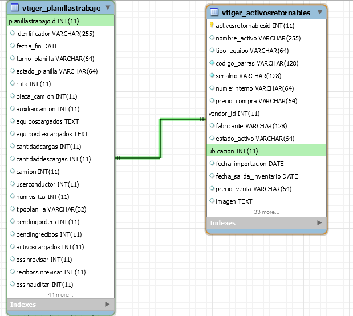Click the diamond icon beside nombre_activo

[212, 38]
